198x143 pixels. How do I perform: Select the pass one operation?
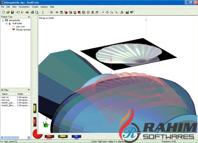(x=20, y=27)
